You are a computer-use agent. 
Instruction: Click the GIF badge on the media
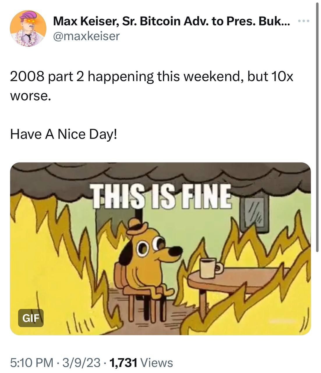(x=31, y=318)
